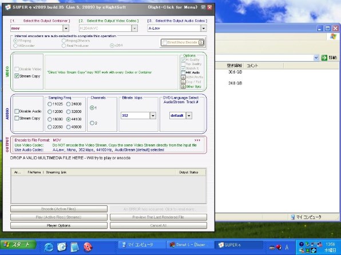Select 24000 sampling frequency
Image resolution: width=341 pixels, height=255 pixels.
point(69,104)
